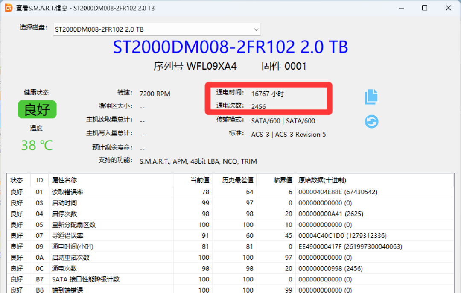Click threshold value 45 in 寻道错误率 row

pyautogui.click(x=289, y=236)
